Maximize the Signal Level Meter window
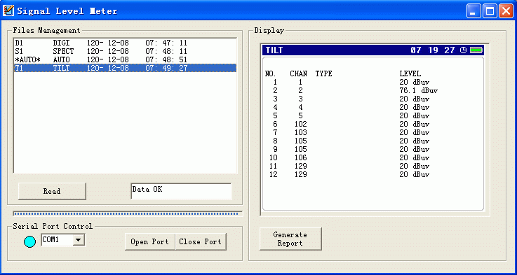The image size is (517, 275). 490,11
